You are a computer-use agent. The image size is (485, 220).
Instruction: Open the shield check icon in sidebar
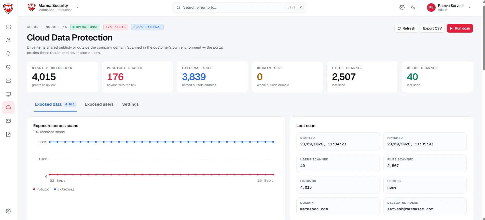coord(8,67)
